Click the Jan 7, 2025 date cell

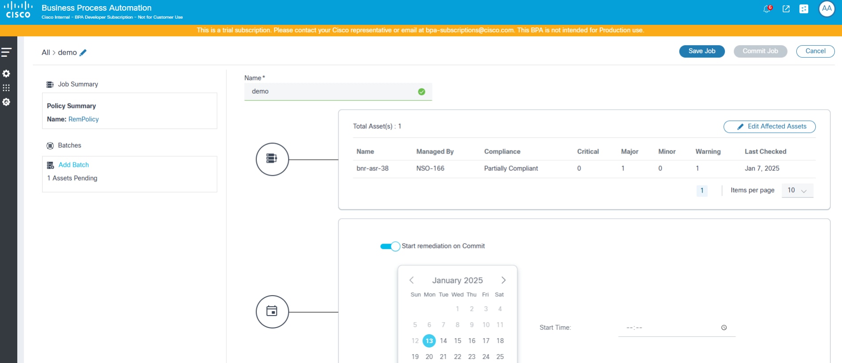click(x=762, y=169)
